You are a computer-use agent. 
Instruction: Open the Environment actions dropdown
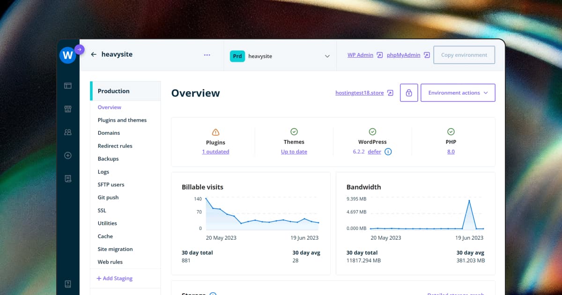(x=458, y=93)
